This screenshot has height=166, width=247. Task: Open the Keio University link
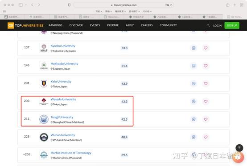pos(61,82)
